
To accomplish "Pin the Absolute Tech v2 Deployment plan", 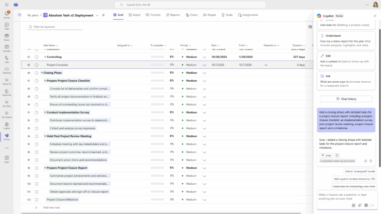I will point(103,15).
